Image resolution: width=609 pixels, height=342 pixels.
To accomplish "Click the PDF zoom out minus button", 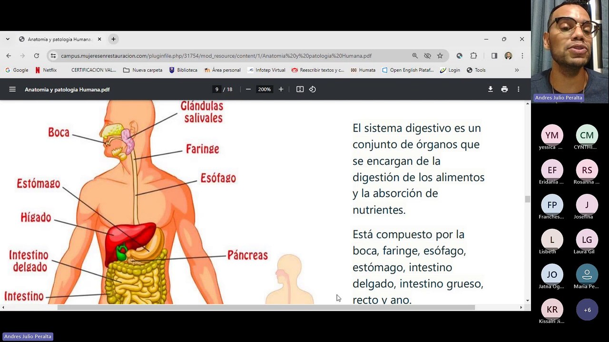I will (x=248, y=89).
